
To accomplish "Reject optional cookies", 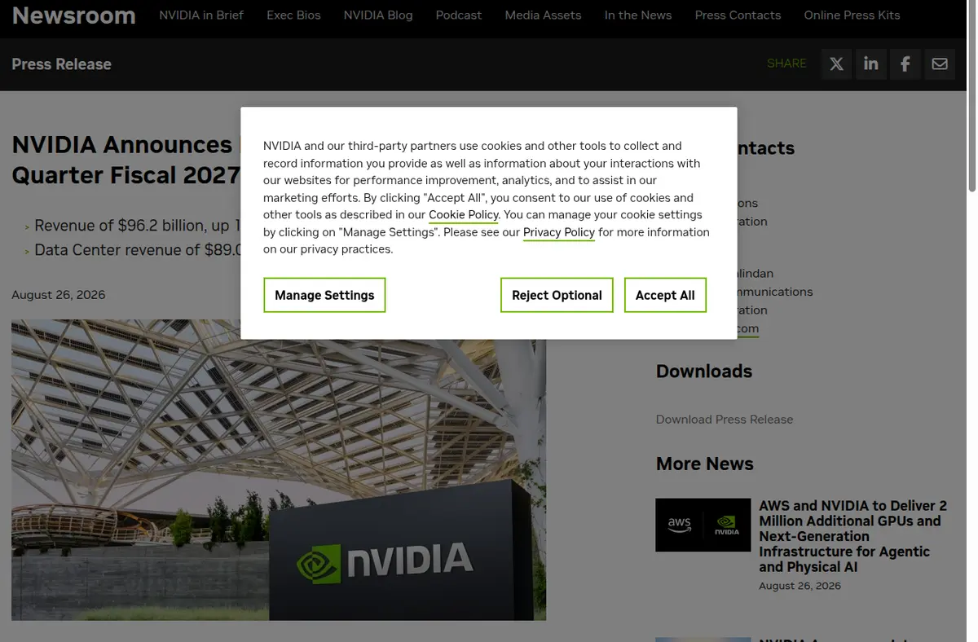I will (557, 295).
